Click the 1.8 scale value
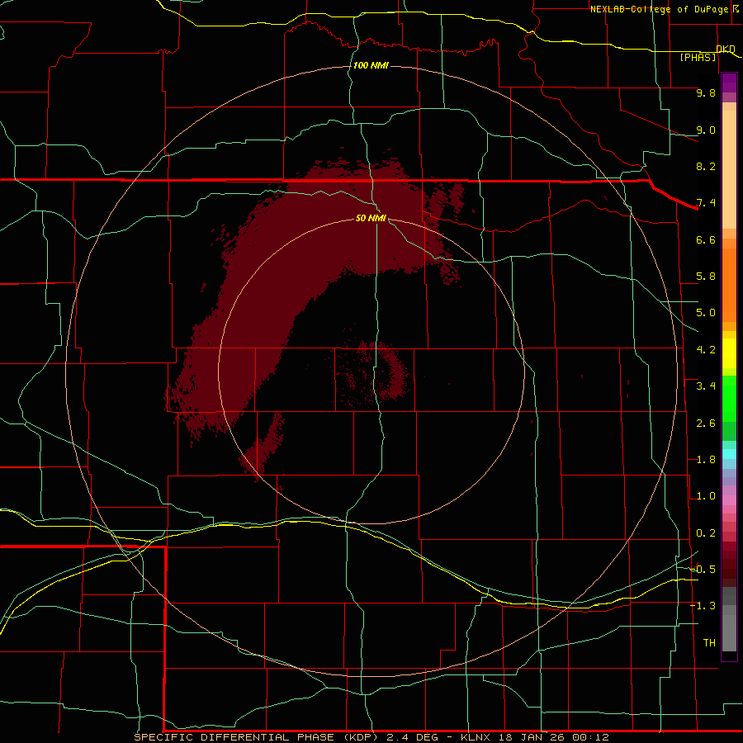Image resolution: width=743 pixels, height=743 pixels. tap(706, 460)
